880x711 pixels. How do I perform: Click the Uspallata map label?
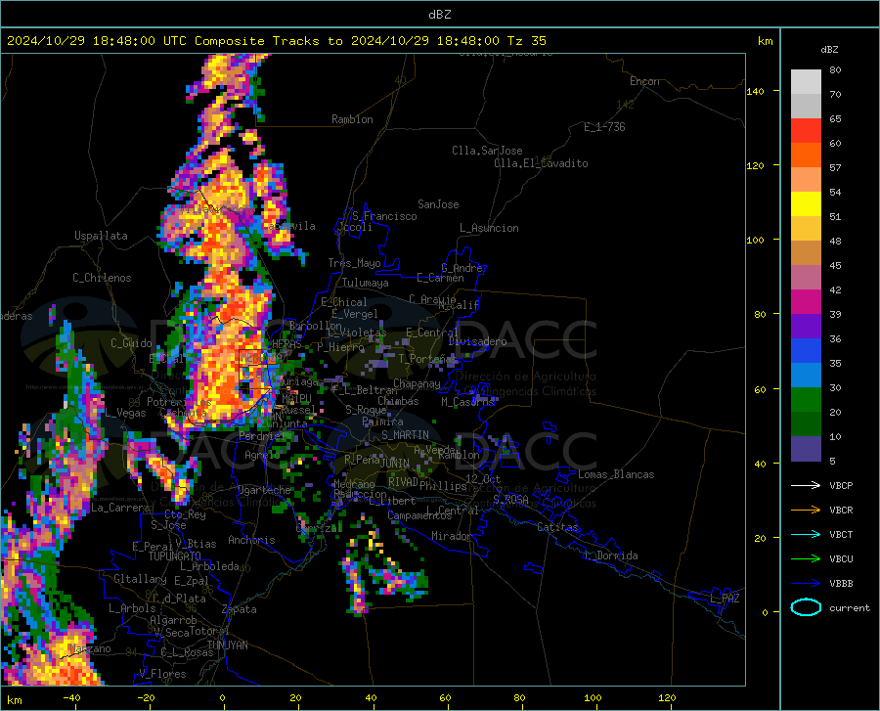[101, 236]
